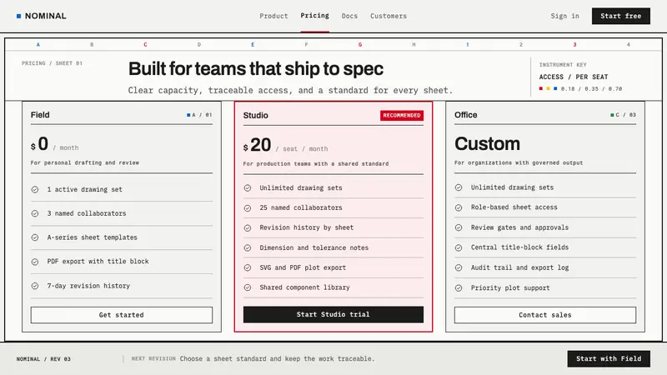Image resolution: width=667 pixels, height=375 pixels.
Task: Click the check icon by Shared component library
Action: (248, 287)
